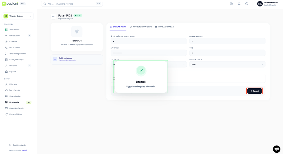The image size is (283, 154).
Task: Expand the Test Modu dropdown arrow
Action: pyautogui.click(x=184, y=64)
